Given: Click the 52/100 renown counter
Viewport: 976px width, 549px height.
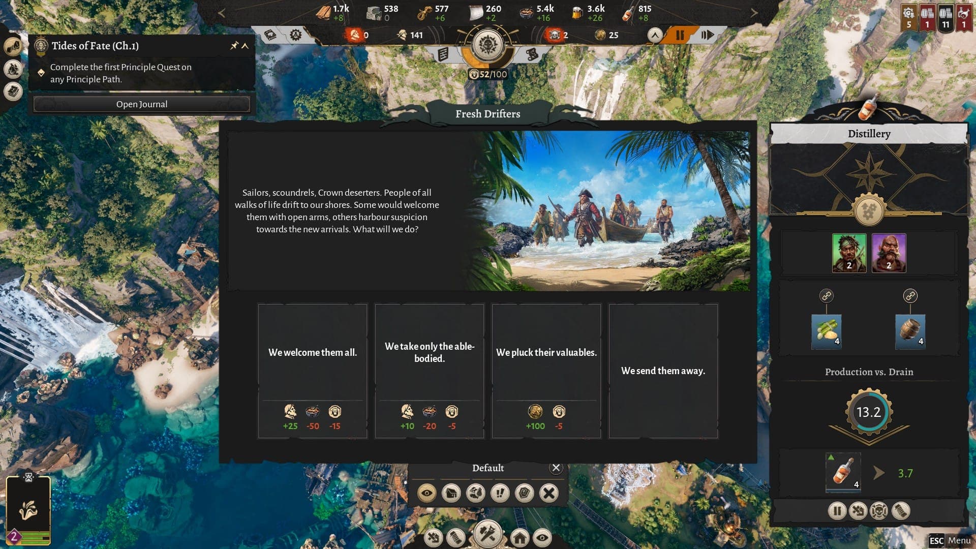Looking at the screenshot, I should 488,74.
